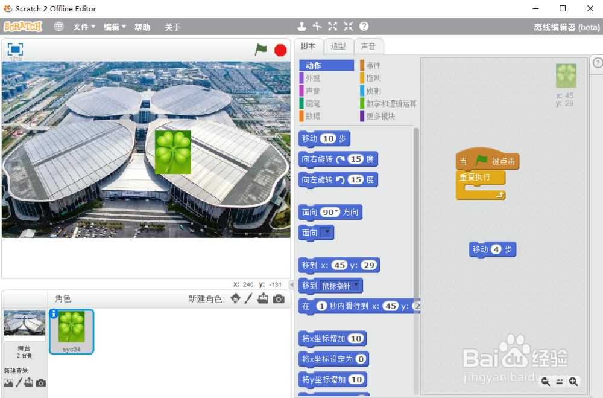Switch to the 造型 tab
Image resolution: width=603 pixels, height=398 pixels.
click(x=338, y=47)
